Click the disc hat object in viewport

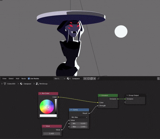pos(71,18)
